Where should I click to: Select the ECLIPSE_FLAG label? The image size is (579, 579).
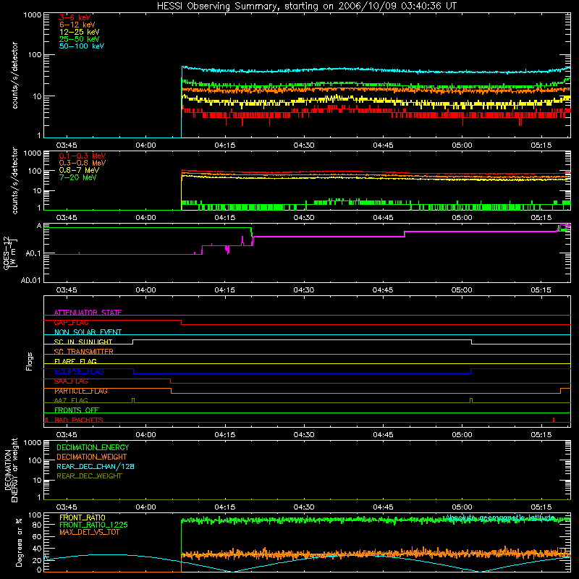(x=79, y=371)
